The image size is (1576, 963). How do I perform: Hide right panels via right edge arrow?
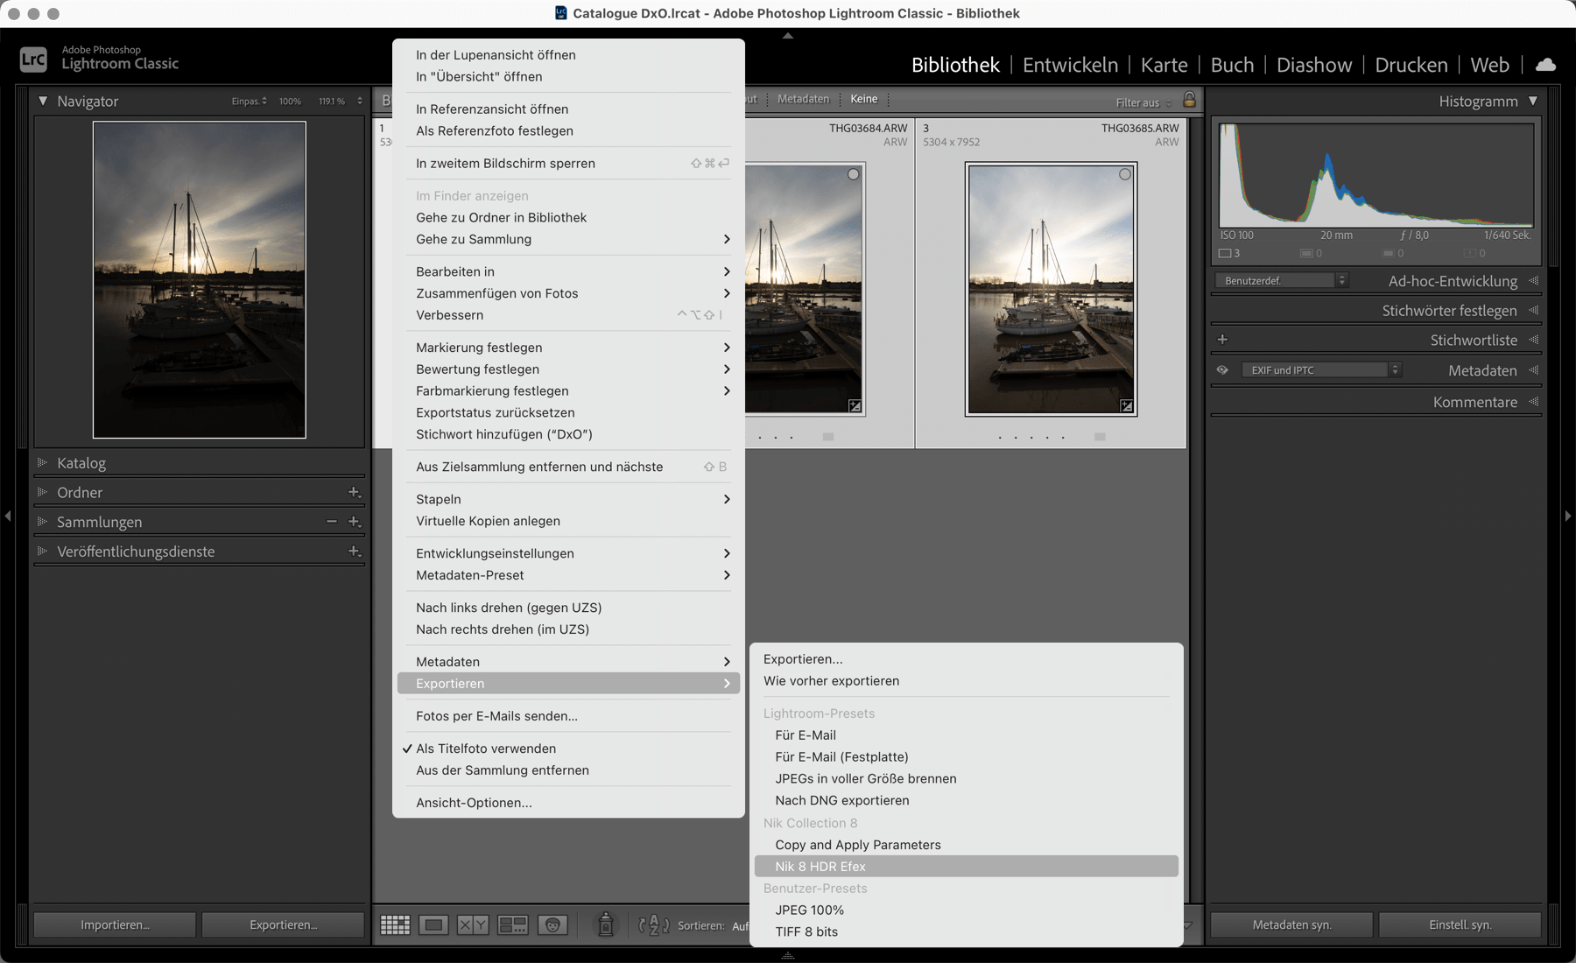(x=1568, y=517)
